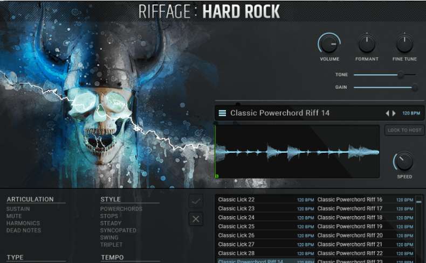Filter by Dead Notes articulation
This screenshot has width=426, height=263.
click(x=24, y=231)
